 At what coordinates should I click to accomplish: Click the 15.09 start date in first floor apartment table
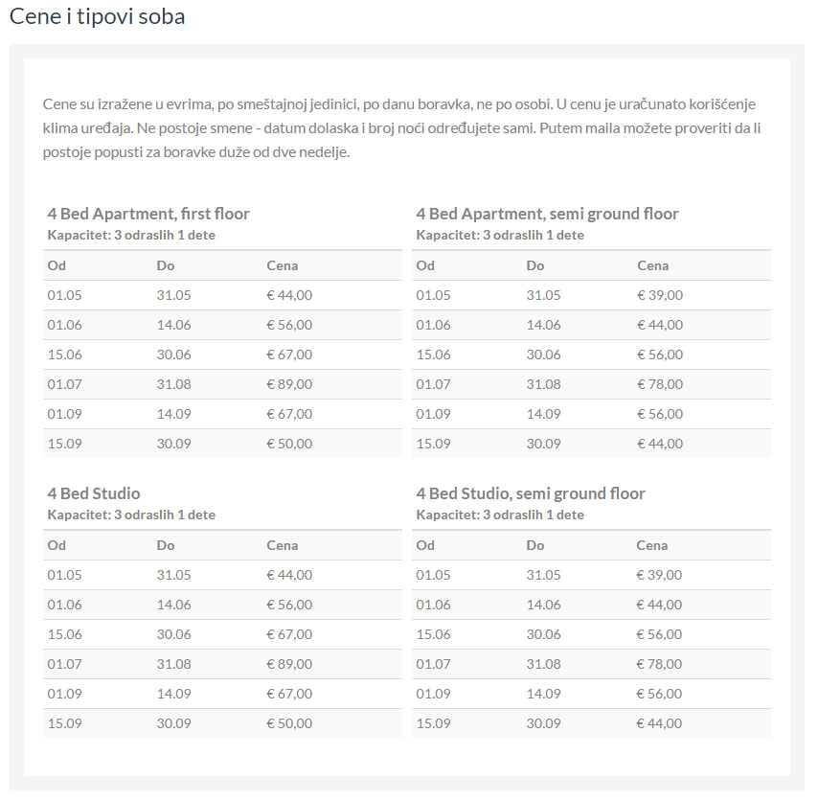(x=65, y=444)
